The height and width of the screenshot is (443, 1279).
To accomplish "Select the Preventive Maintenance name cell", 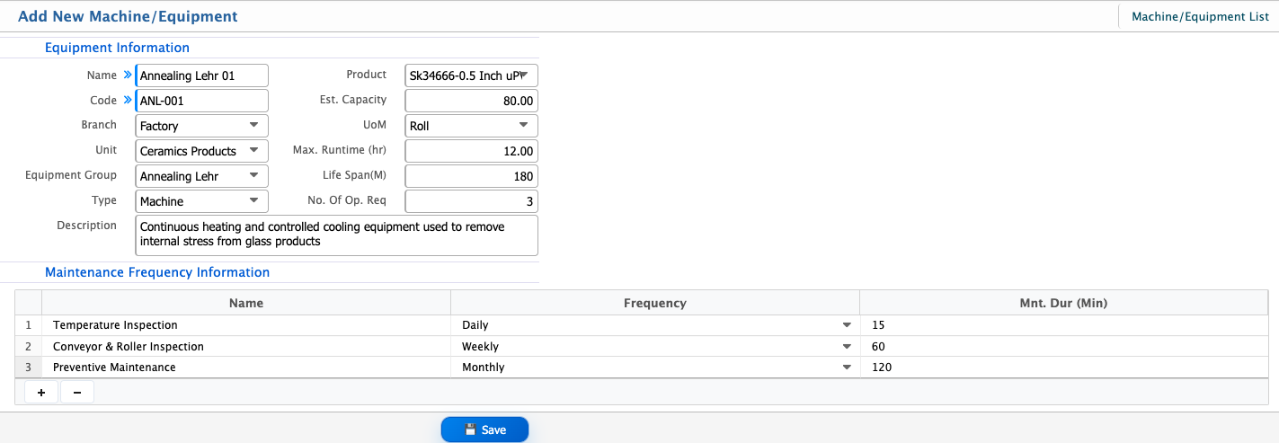I will (246, 368).
